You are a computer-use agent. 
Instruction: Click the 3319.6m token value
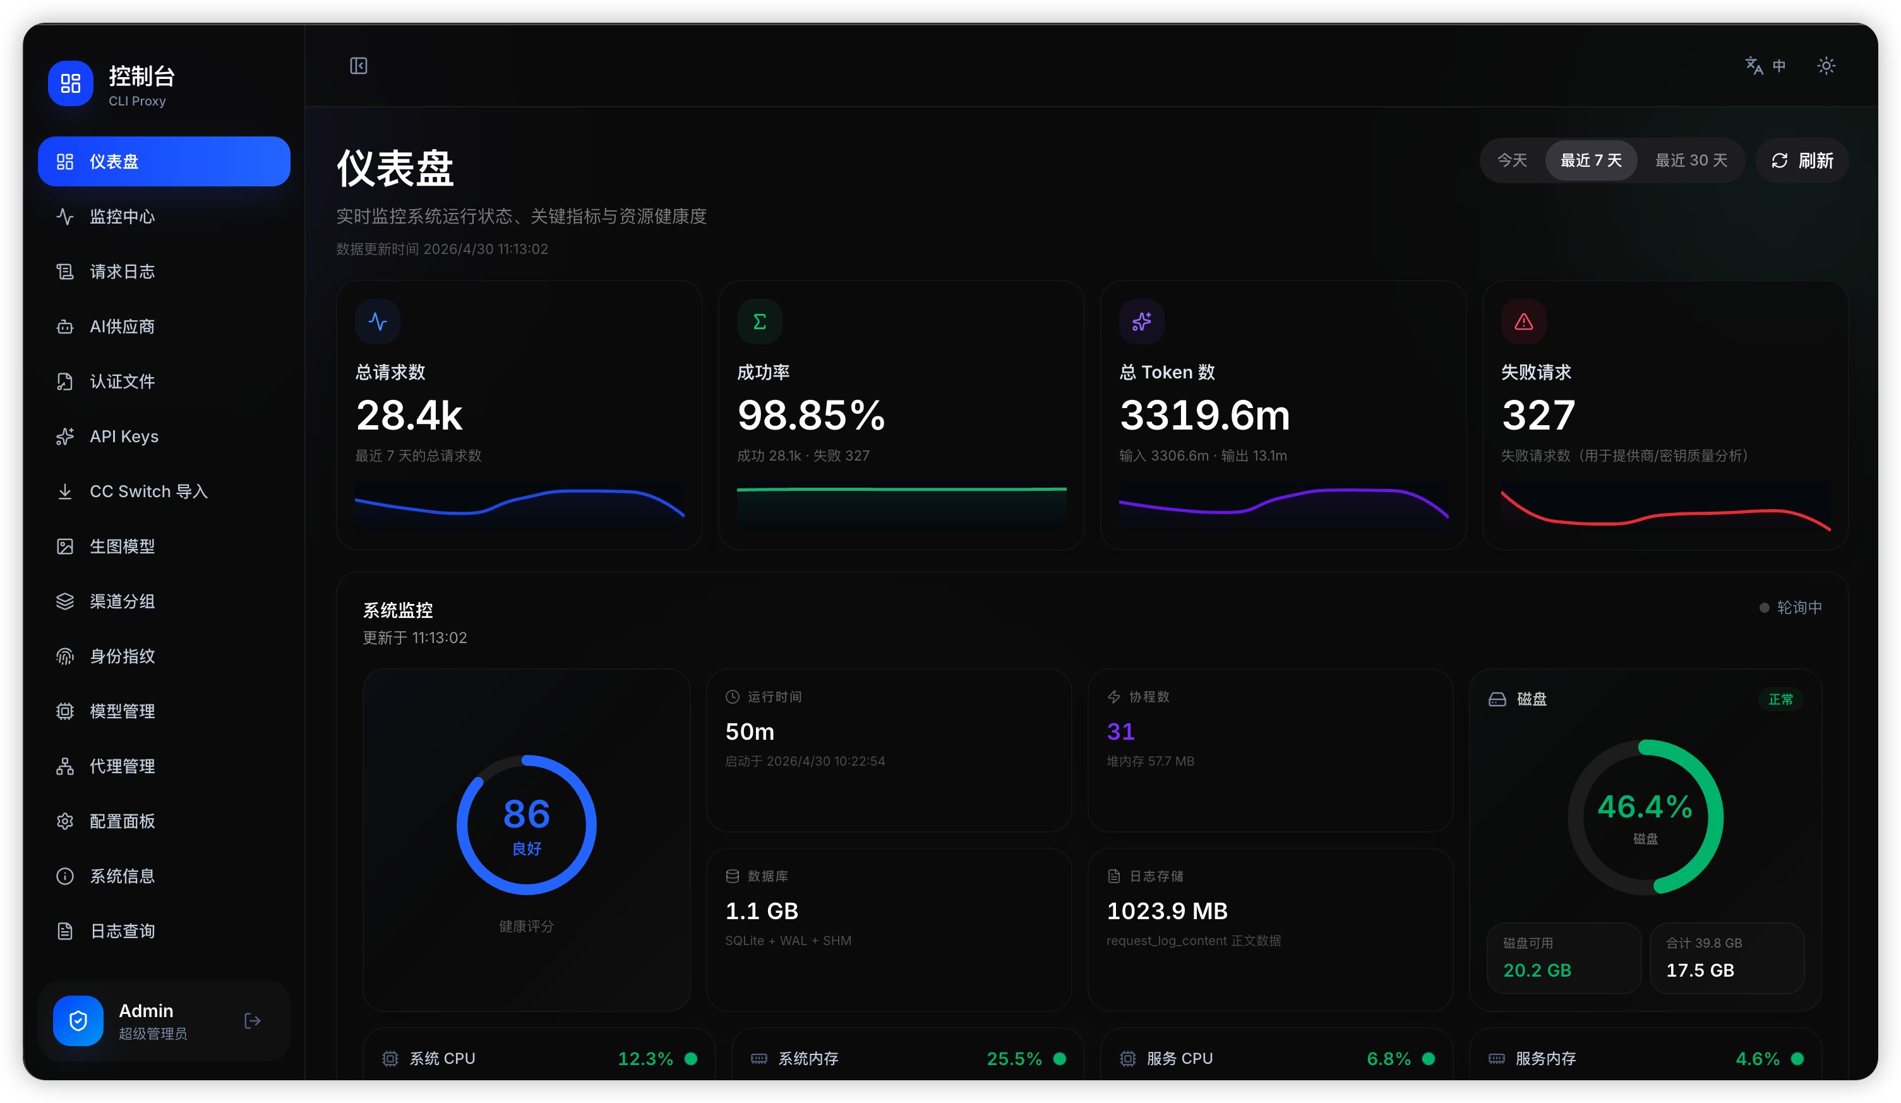tap(1205, 416)
